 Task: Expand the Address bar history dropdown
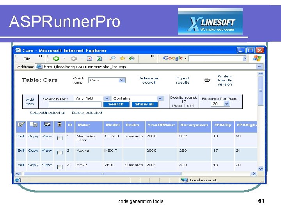[x=259, y=66]
